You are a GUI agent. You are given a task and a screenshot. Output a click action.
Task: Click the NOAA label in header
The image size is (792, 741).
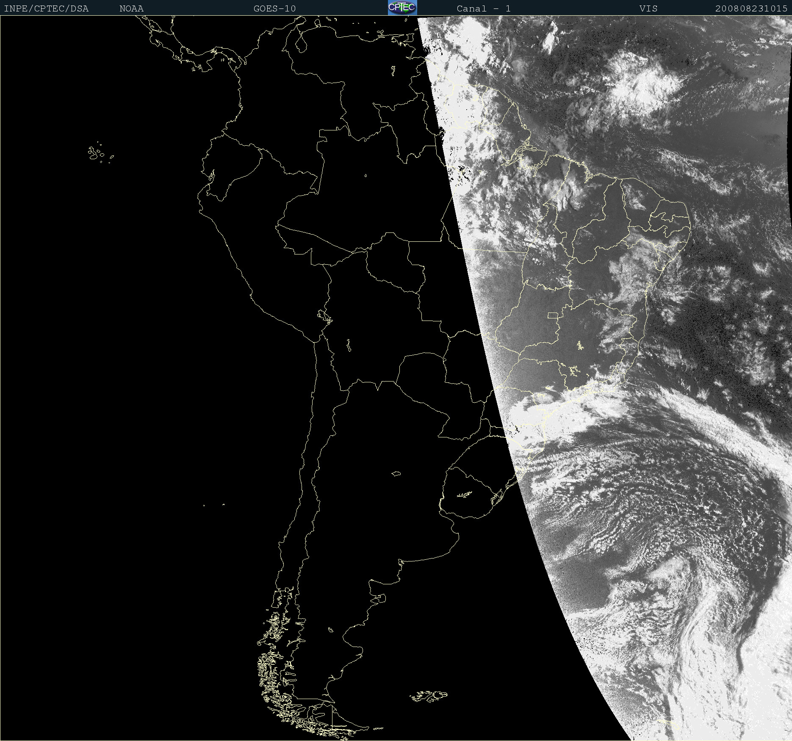point(131,8)
